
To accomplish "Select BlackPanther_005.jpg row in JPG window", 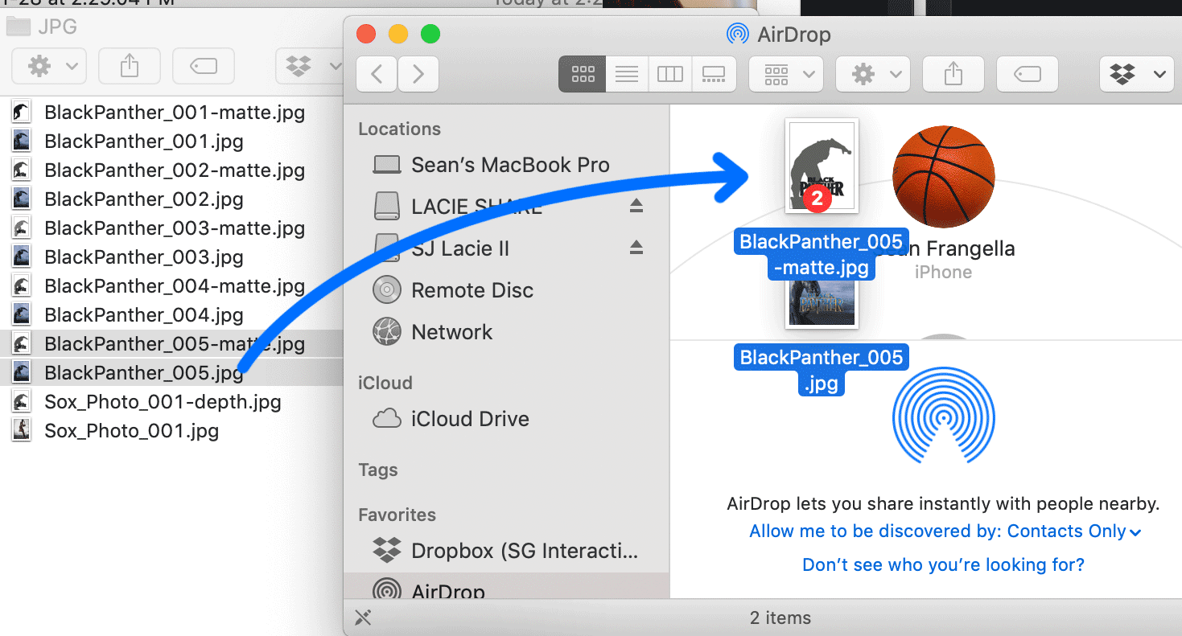I will pyautogui.click(x=171, y=373).
